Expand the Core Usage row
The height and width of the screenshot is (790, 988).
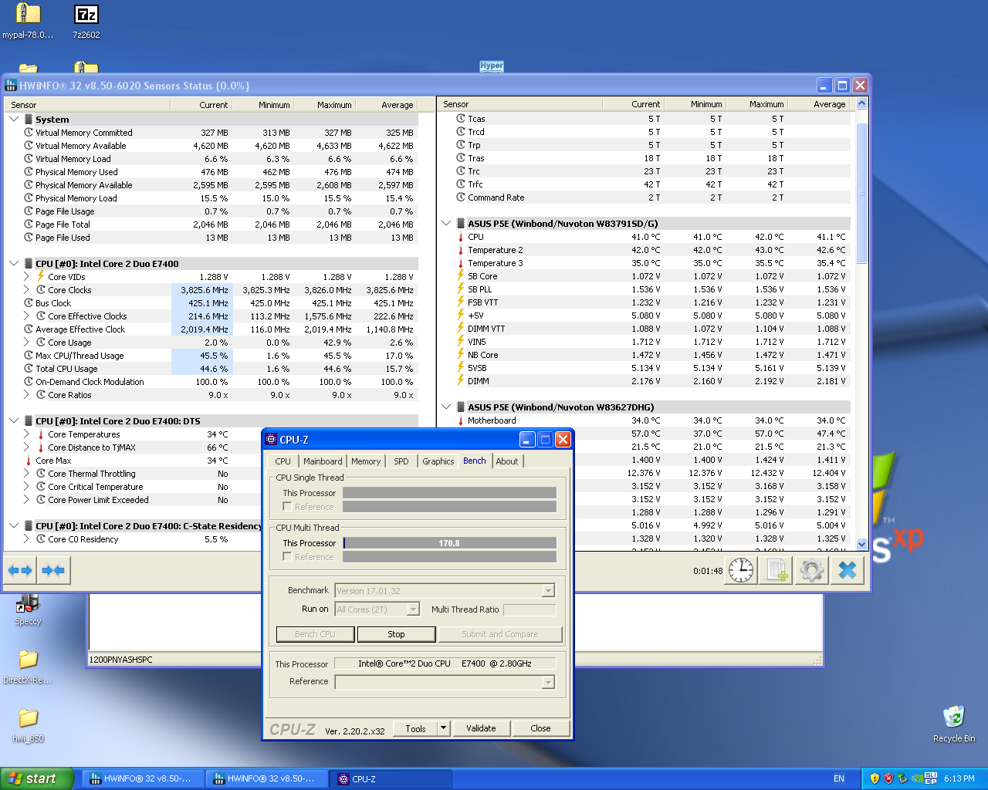pos(26,343)
